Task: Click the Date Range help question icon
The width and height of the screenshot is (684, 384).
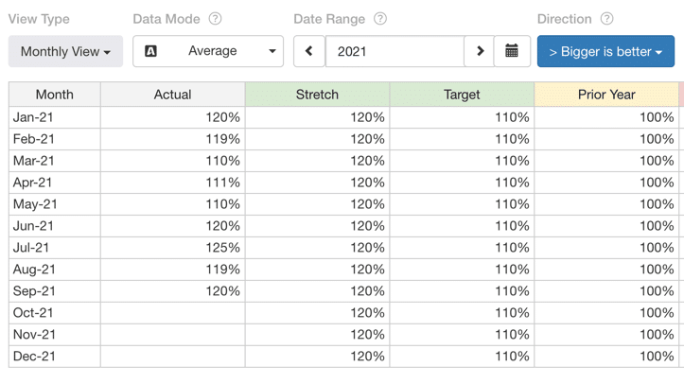Action: [x=380, y=19]
